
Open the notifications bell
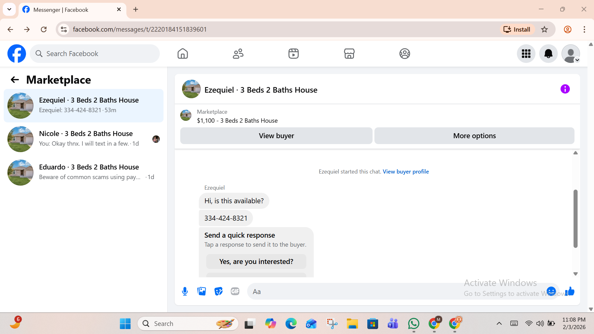coord(548,54)
